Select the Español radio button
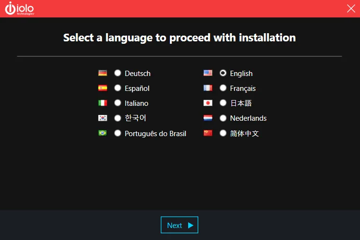Viewport: 360px width, 240px height. (117, 88)
